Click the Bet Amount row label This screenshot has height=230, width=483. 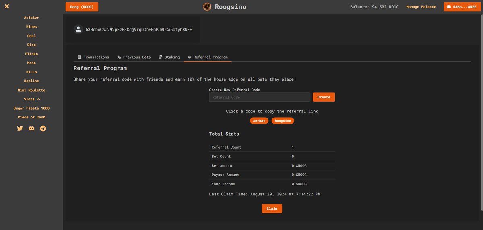222,166
